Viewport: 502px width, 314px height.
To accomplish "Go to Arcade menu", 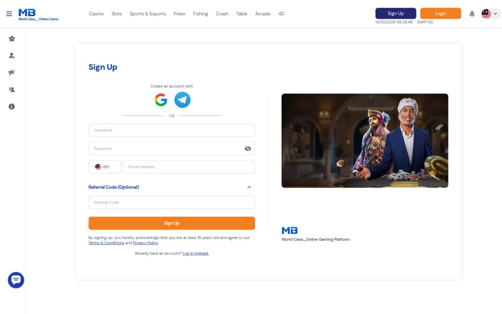I will point(263,14).
